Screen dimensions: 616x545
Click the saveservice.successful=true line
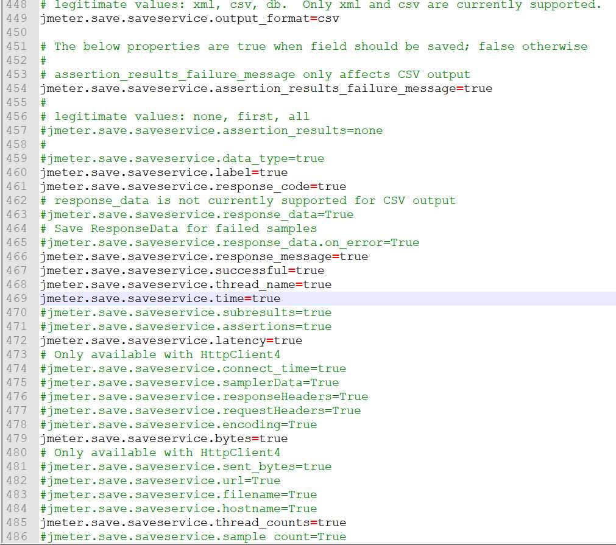[182, 270]
